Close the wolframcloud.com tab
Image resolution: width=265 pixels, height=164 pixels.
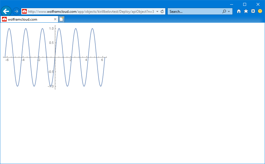(55, 19)
